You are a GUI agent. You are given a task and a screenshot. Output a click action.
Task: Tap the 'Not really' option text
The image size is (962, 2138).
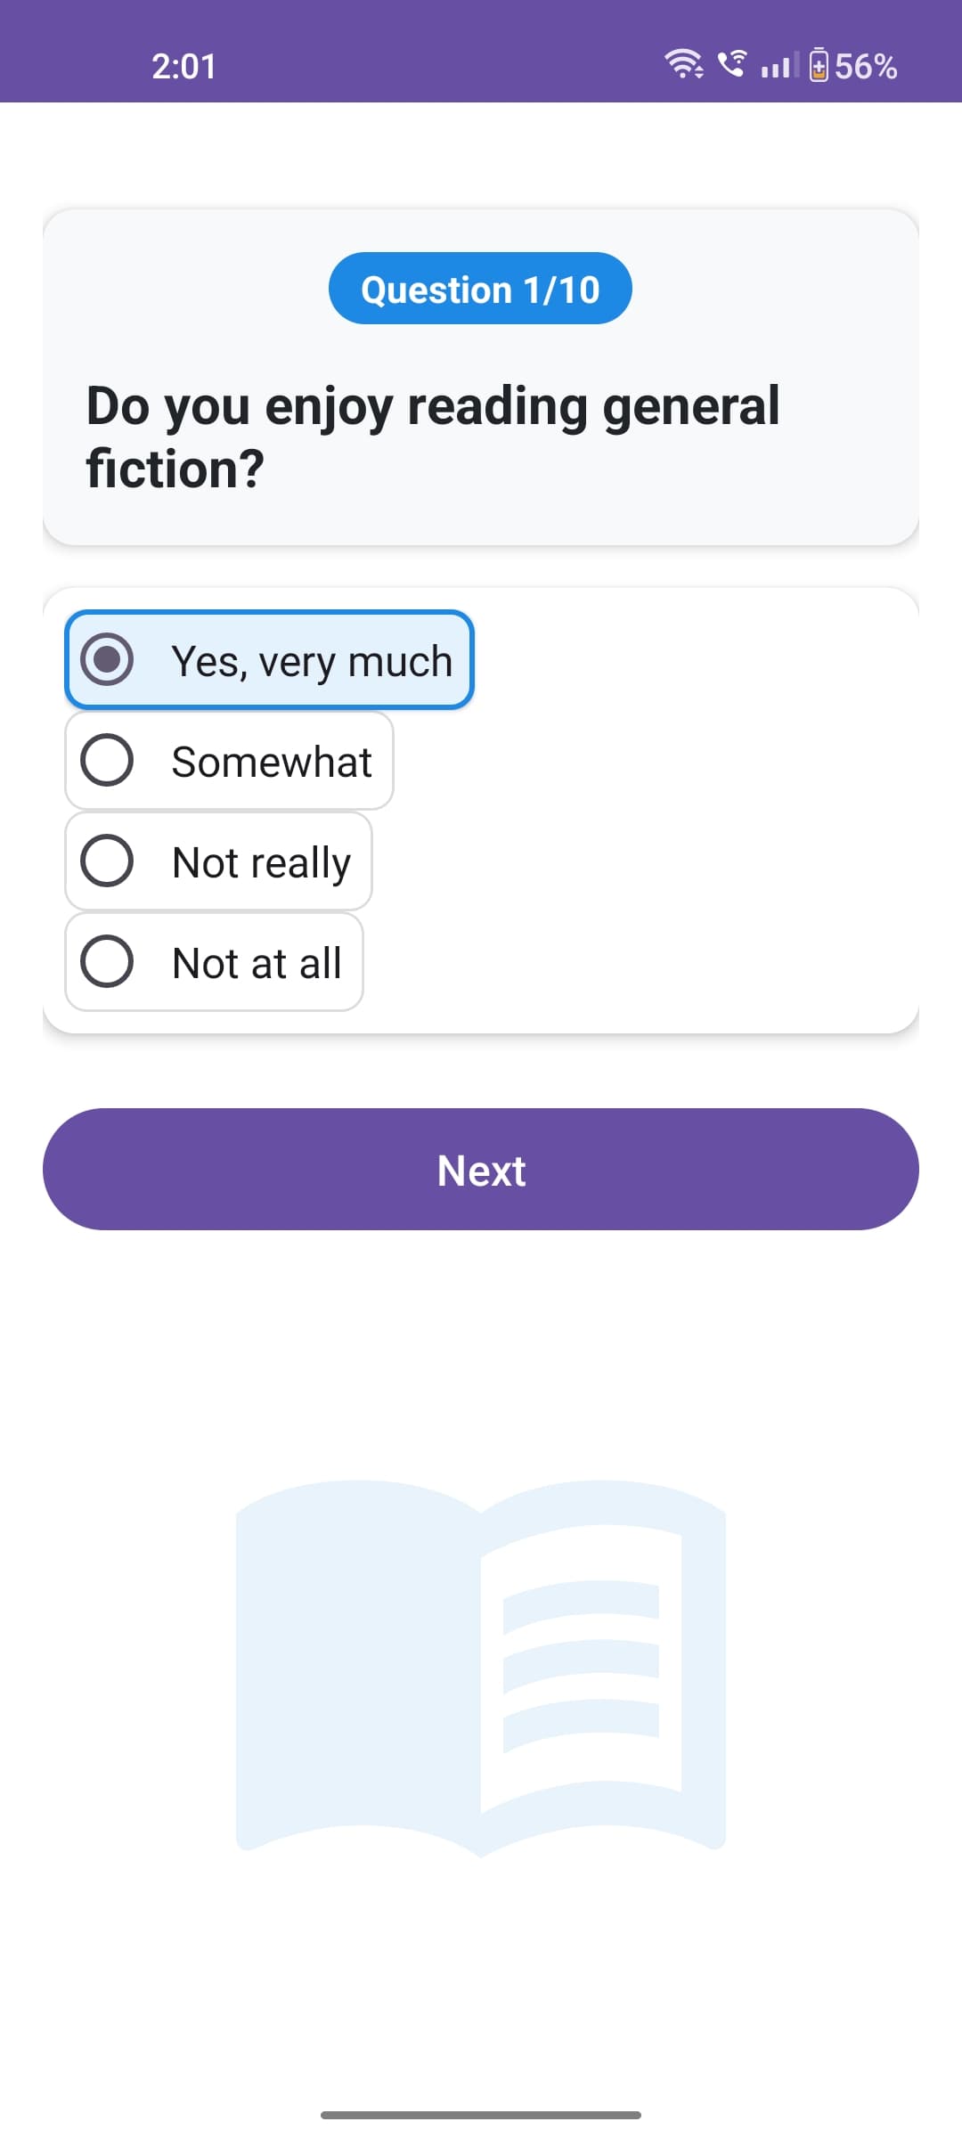click(262, 863)
